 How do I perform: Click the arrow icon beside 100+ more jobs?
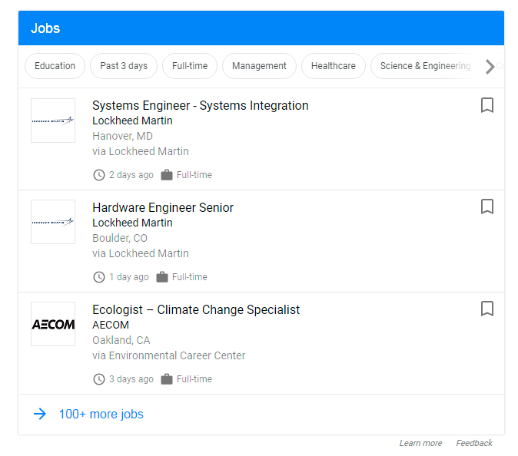[x=40, y=414]
